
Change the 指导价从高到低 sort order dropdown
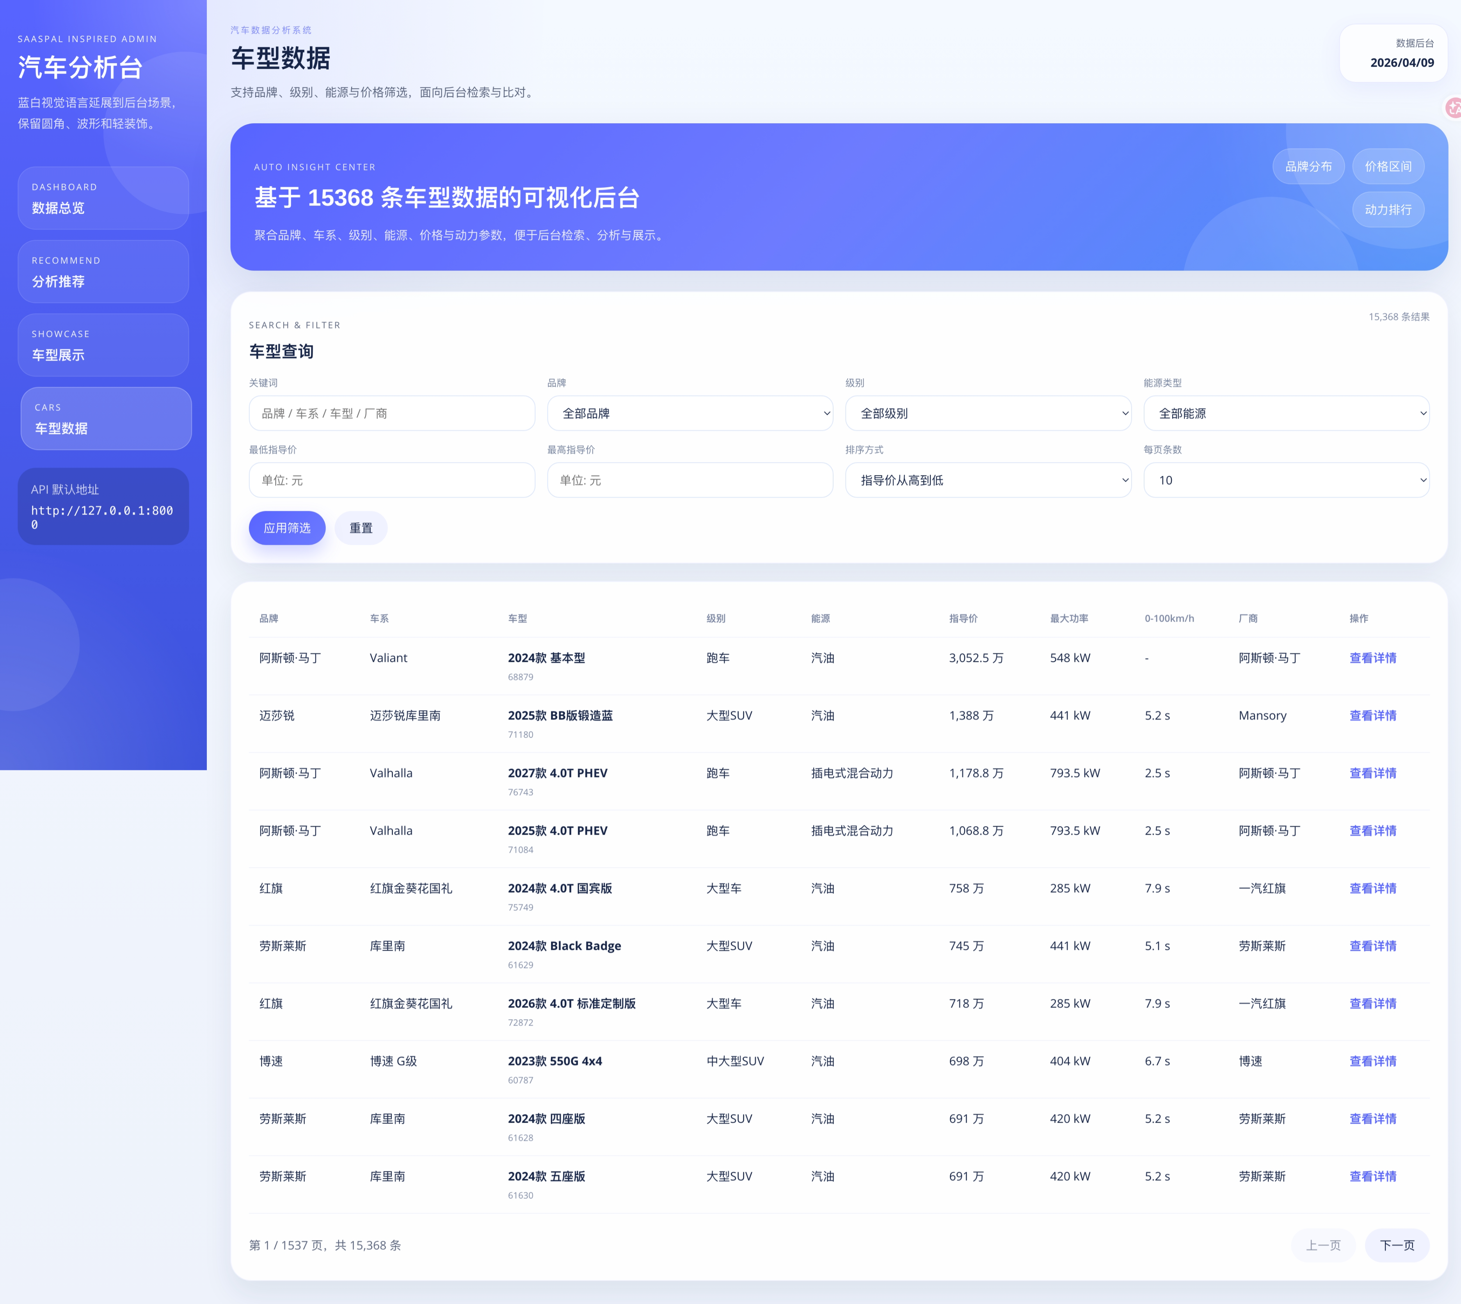[987, 480]
